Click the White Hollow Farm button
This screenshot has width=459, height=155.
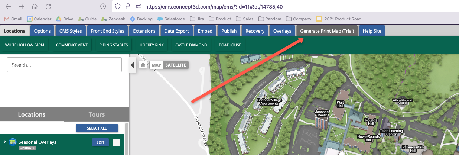tap(25, 45)
